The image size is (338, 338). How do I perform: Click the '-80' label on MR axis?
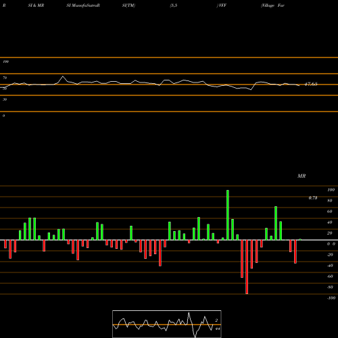(x=330, y=287)
